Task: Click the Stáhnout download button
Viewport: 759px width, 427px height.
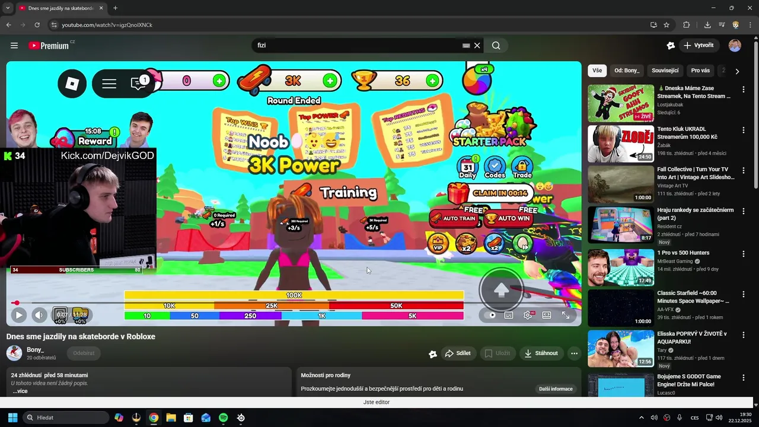Action: [541, 353]
